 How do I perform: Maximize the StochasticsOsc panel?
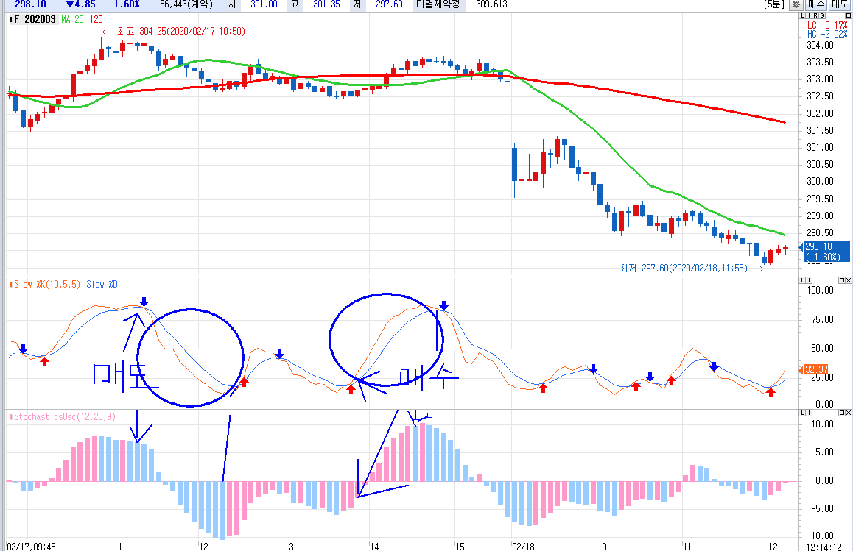click(x=841, y=414)
